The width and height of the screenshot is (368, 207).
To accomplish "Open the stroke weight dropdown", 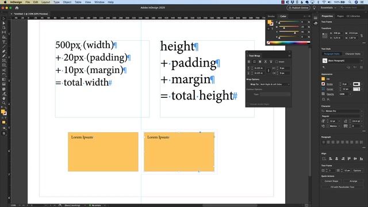I will pos(350,84).
